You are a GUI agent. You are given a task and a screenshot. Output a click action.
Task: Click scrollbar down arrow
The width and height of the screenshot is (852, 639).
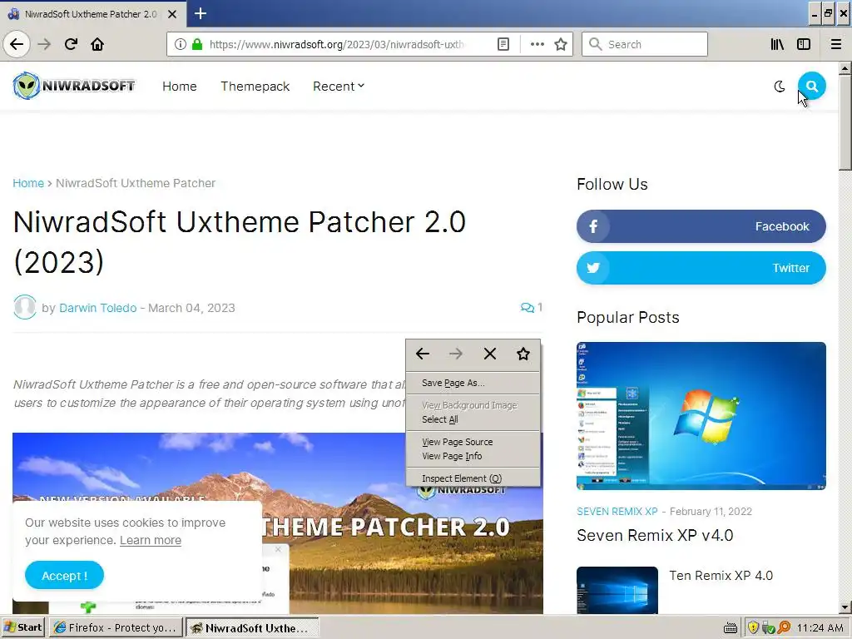[845, 607]
